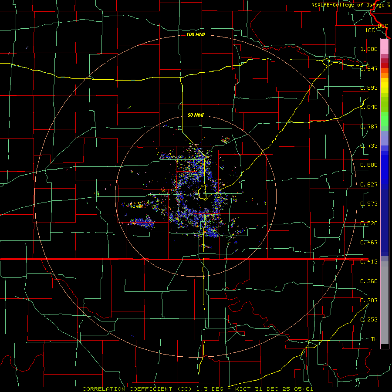Click the [CC] legend unit label
The image size is (392, 392).
372,30
